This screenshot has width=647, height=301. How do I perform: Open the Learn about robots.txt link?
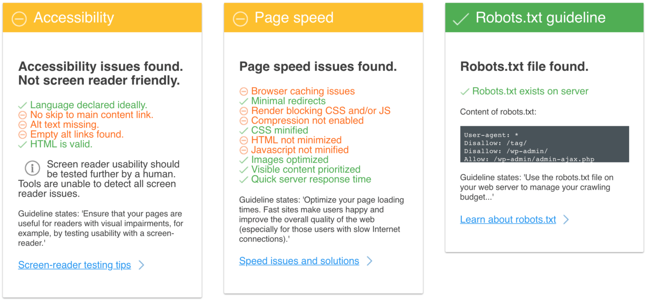pyautogui.click(x=507, y=219)
